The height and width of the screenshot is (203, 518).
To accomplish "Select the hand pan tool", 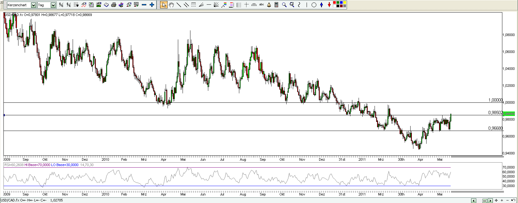I will [171, 5].
